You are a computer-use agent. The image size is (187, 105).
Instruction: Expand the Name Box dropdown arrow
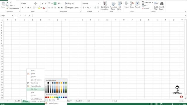click(13, 16)
